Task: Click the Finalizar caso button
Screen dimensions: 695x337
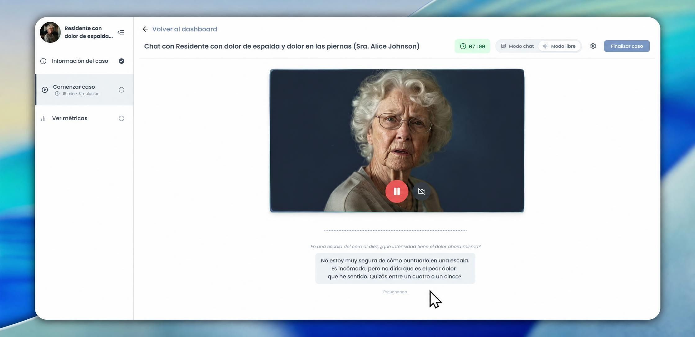Action: pos(627,46)
